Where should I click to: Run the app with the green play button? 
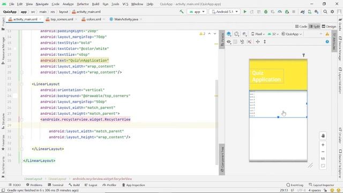tap(245, 12)
